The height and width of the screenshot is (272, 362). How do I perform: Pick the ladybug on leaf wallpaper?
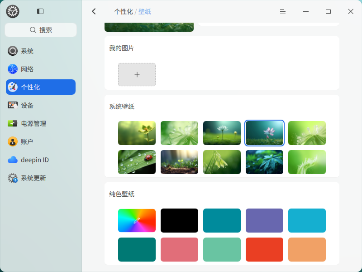click(137, 162)
